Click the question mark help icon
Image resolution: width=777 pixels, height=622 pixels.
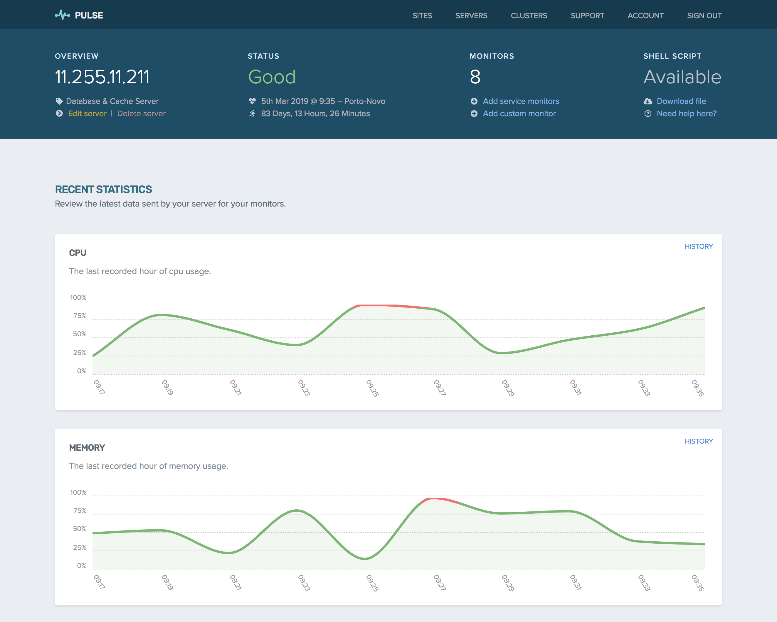647,114
